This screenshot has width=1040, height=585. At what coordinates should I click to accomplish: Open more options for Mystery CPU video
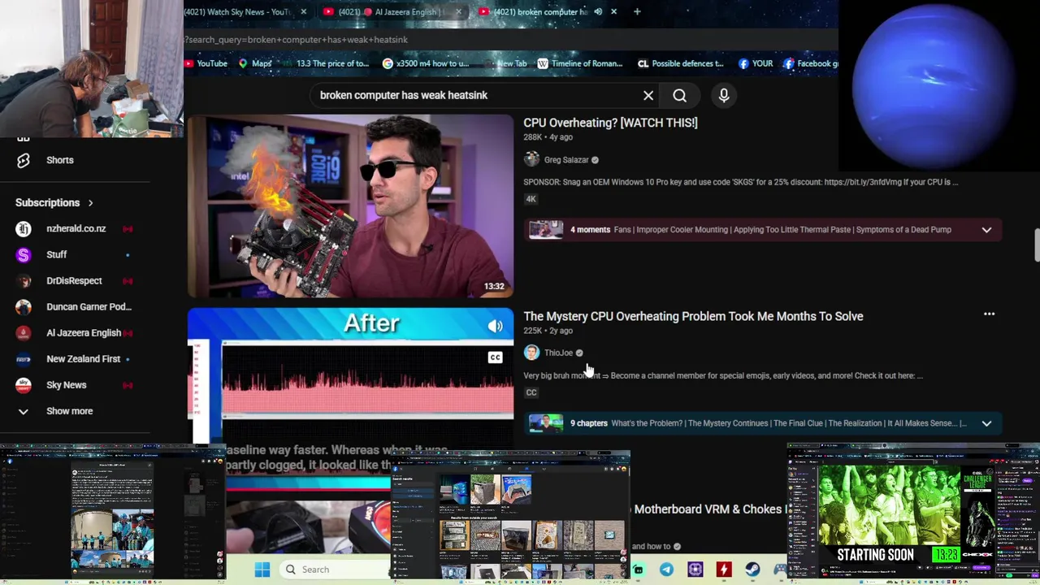[989, 314]
